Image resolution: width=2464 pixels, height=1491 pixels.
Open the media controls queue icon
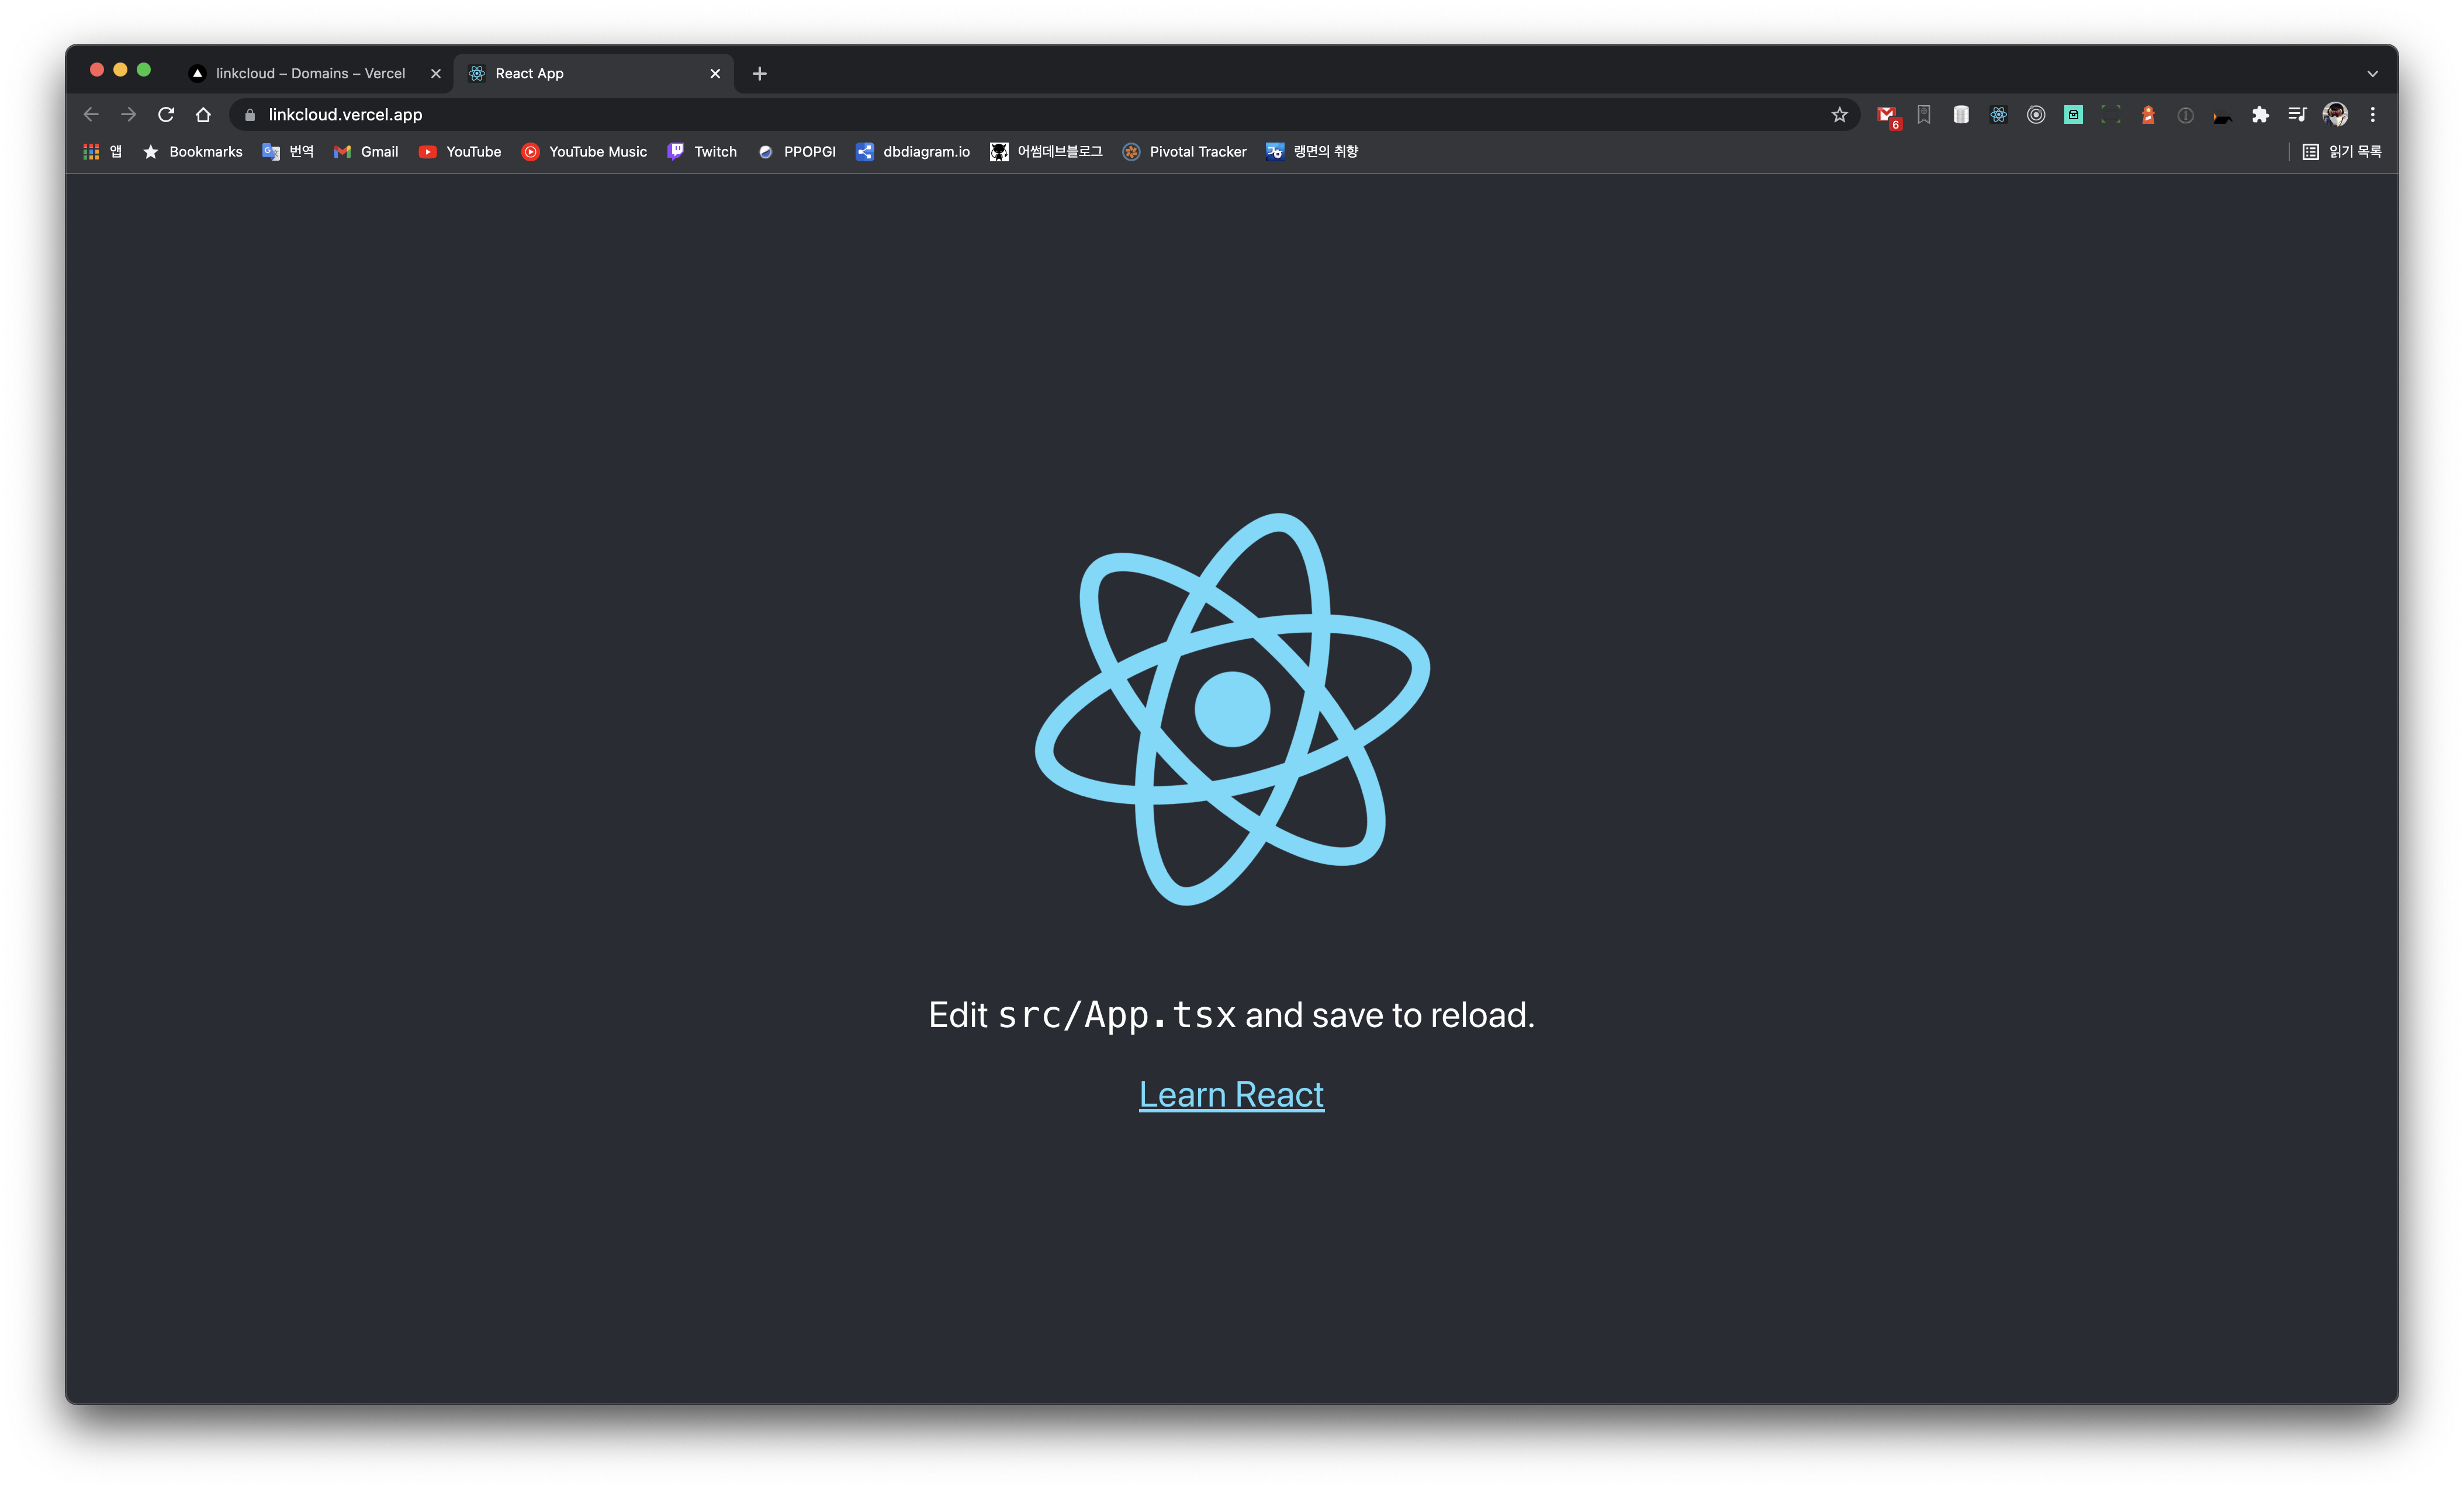coord(2297,115)
